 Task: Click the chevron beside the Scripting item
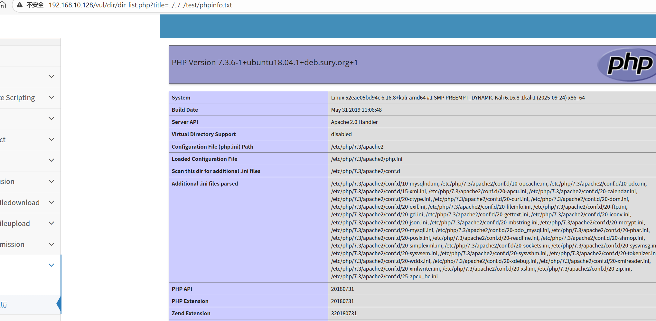[51, 97]
